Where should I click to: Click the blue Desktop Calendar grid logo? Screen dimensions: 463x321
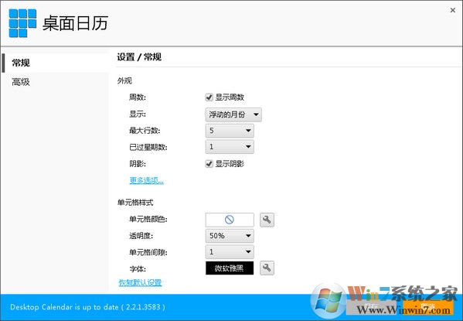click(22, 23)
